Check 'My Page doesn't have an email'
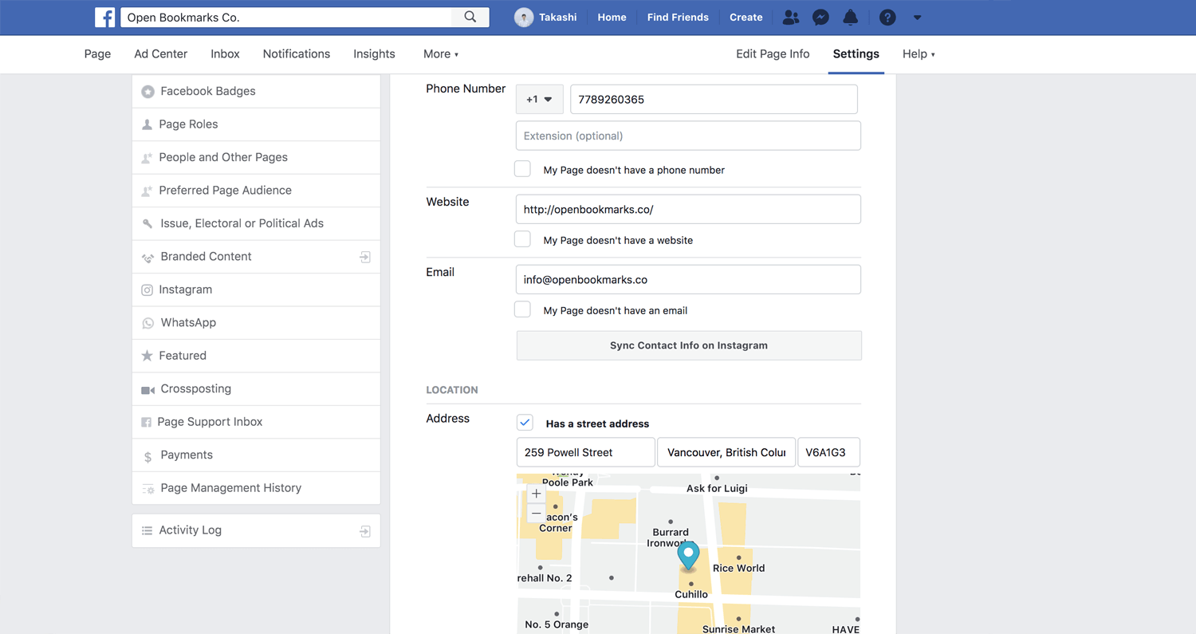 (522, 309)
